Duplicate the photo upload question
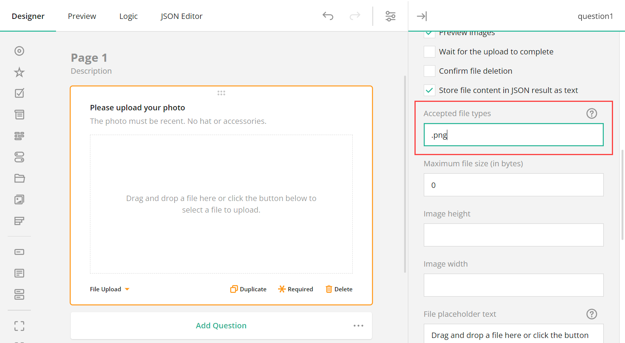The image size is (625, 343). (x=248, y=289)
